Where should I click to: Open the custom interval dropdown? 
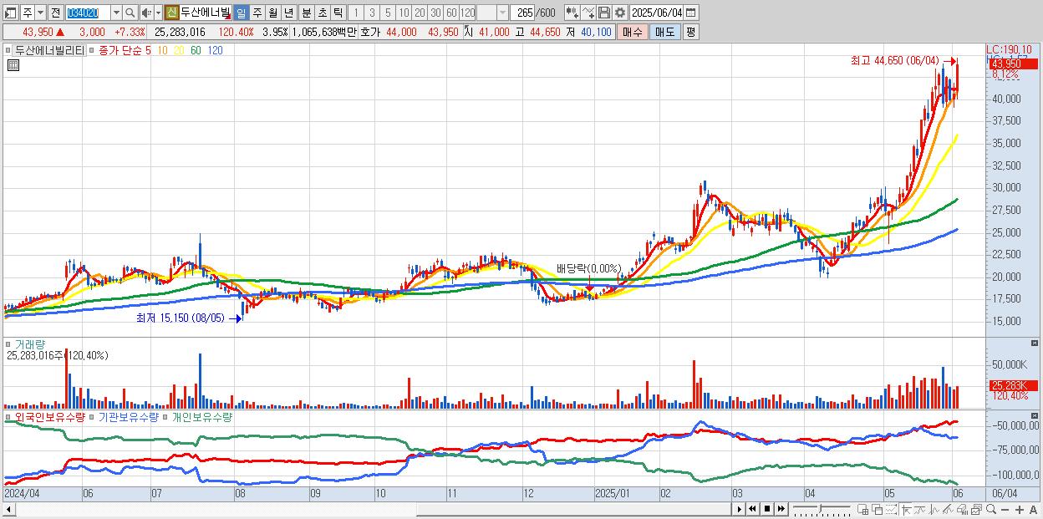click(x=502, y=13)
